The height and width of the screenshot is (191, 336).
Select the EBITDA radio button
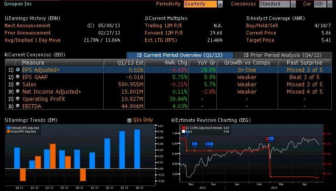point(17,106)
